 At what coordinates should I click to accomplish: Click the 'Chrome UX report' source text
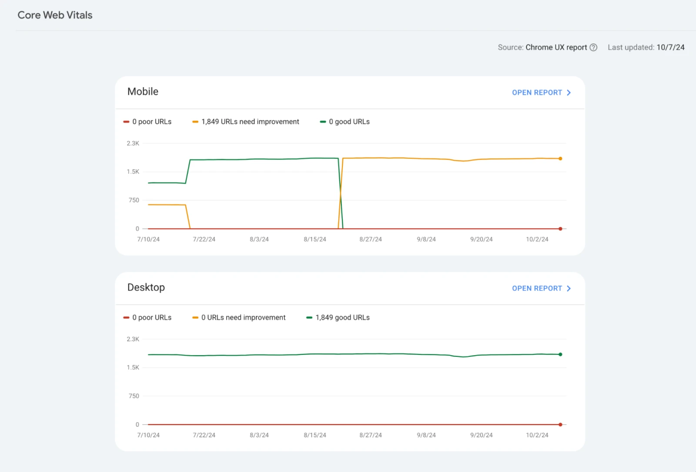click(x=556, y=47)
